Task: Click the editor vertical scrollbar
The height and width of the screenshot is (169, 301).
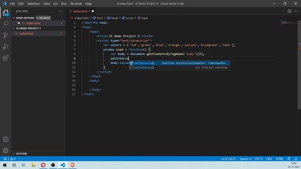Action: pyautogui.click(x=299, y=65)
